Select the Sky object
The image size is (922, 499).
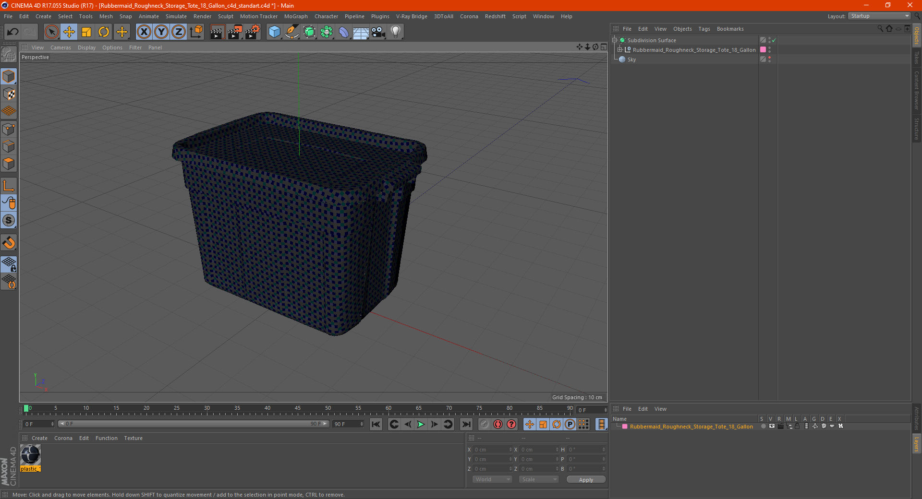[x=631, y=59]
